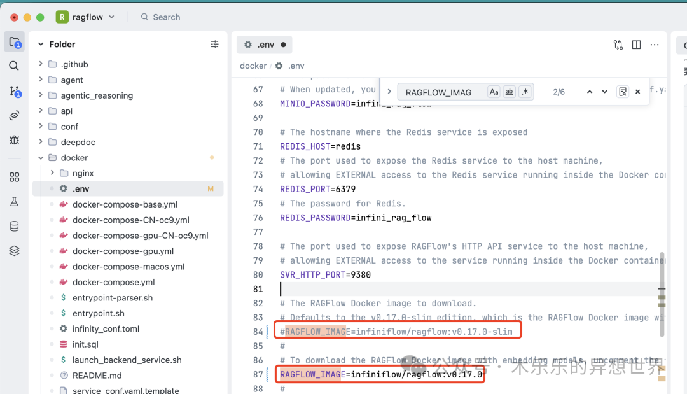Image resolution: width=687 pixels, height=394 pixels.
Task: Open service_conf.yaml.template file
Action: pyautogui.click(x=126, y=390)
